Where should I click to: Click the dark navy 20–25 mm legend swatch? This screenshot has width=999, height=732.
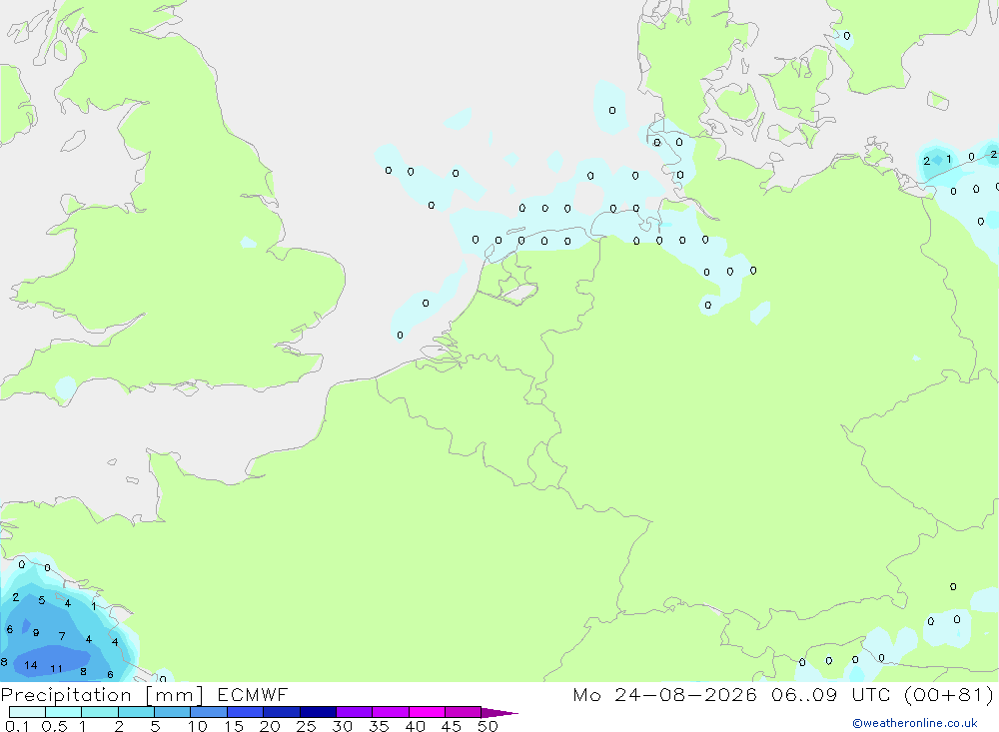(x=282, y=712)
